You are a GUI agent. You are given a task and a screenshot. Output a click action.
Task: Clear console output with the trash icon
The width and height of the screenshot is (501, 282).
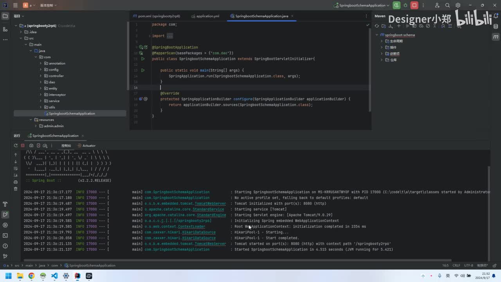point(16,189)
